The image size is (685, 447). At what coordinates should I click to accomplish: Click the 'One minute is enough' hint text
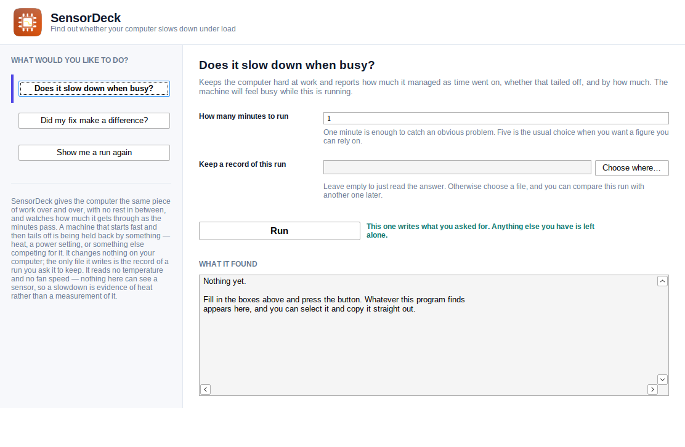click(x=496, y=137)
